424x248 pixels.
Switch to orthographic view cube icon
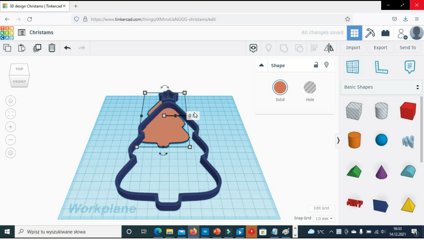11,153
